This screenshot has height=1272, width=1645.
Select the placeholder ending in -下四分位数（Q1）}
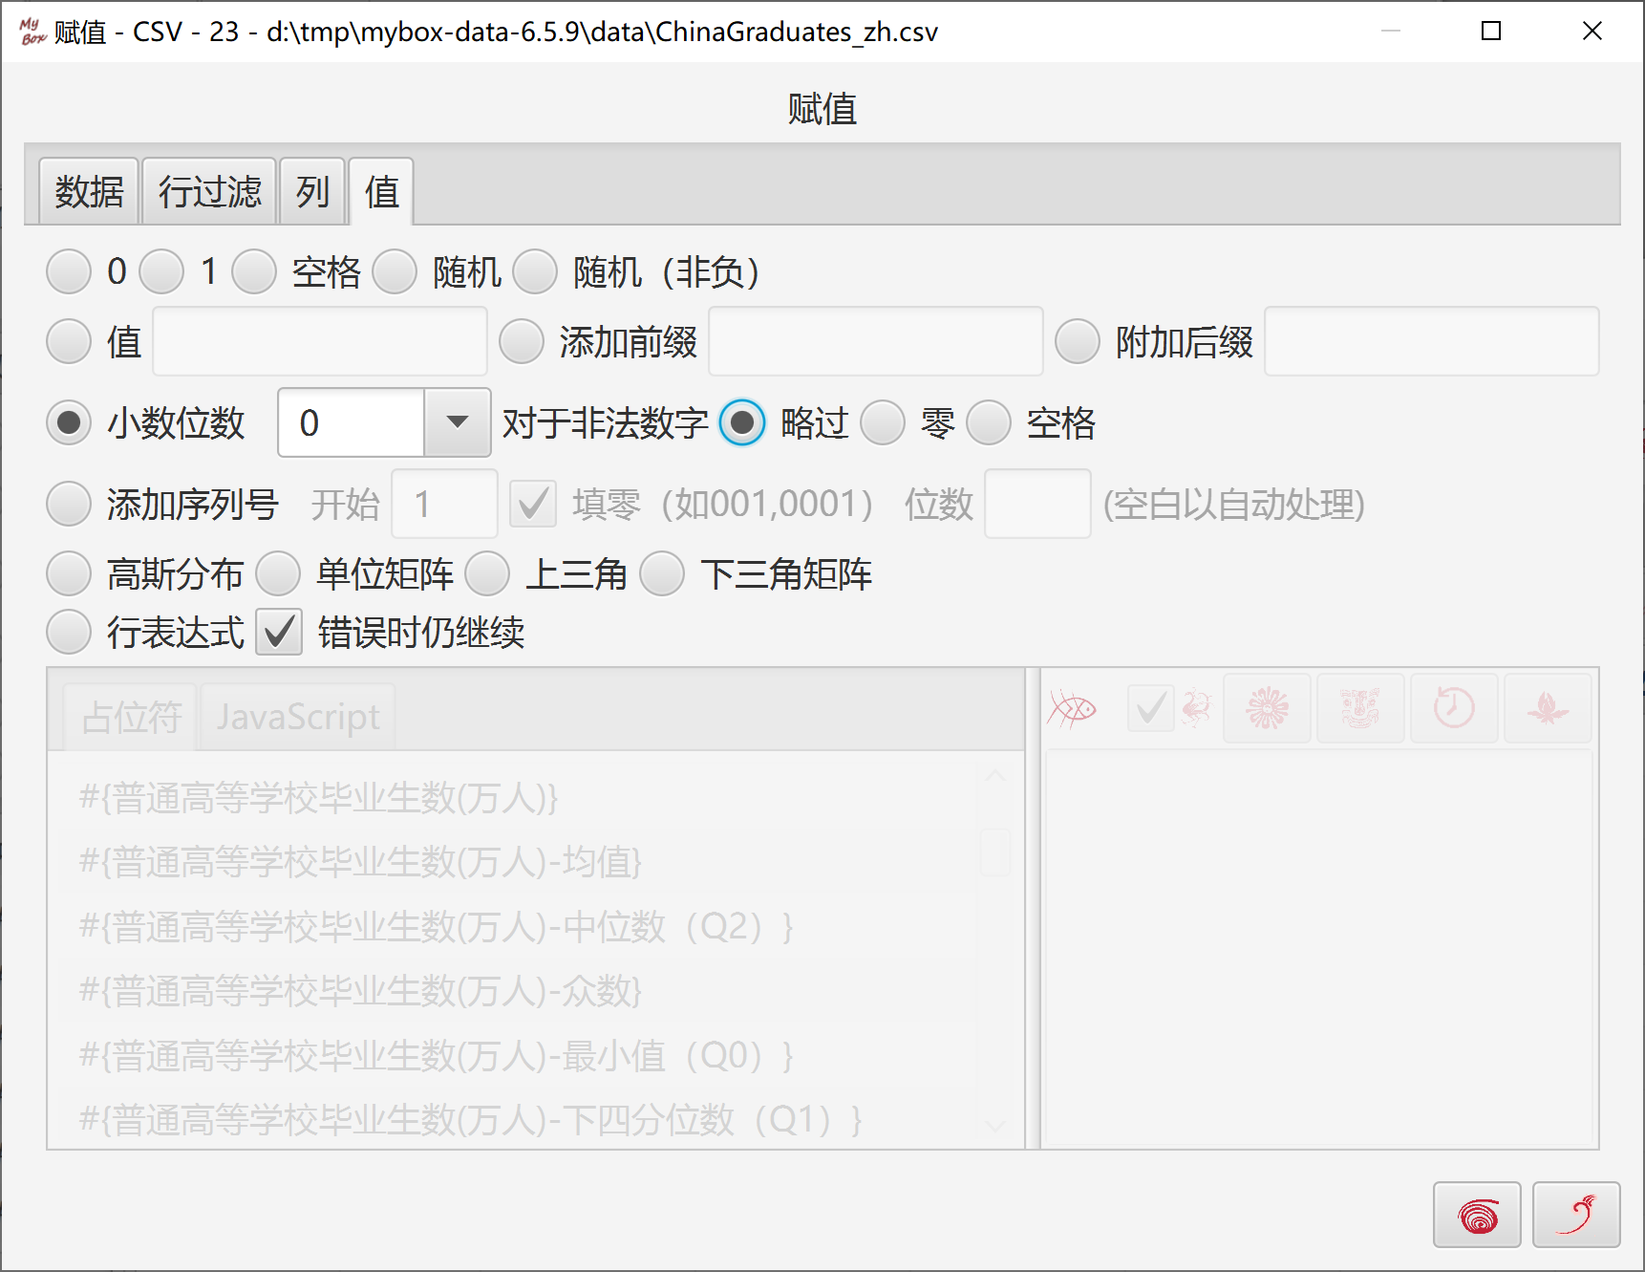[516, 1118]
